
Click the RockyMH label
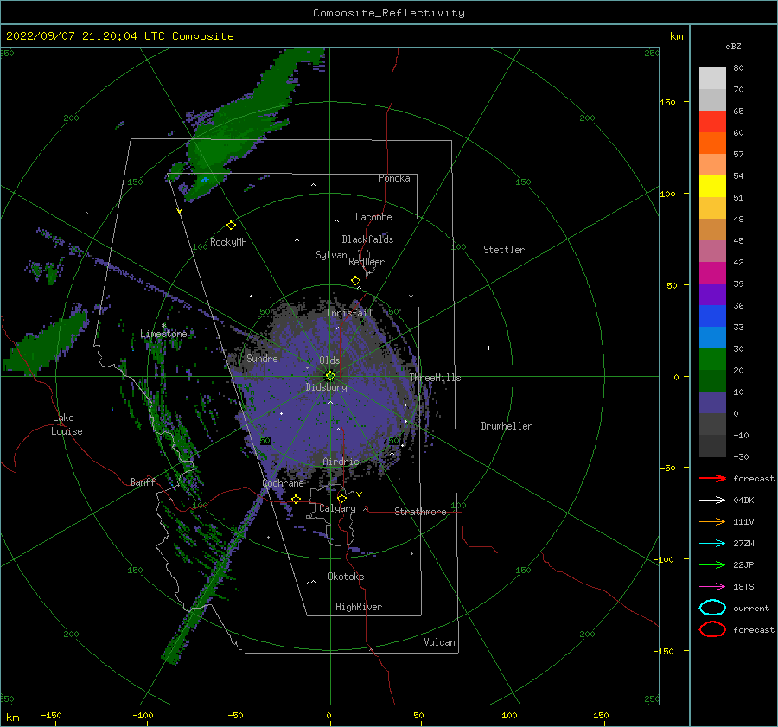click(228, 242)
